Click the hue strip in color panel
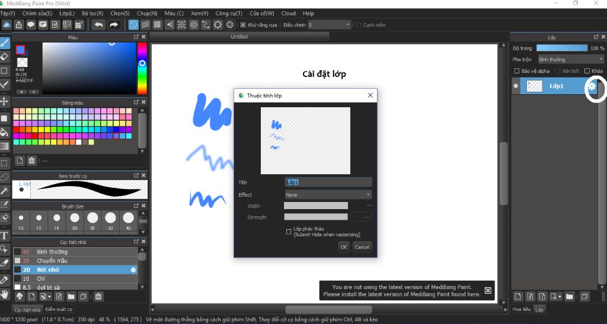 tap(142, 68)
